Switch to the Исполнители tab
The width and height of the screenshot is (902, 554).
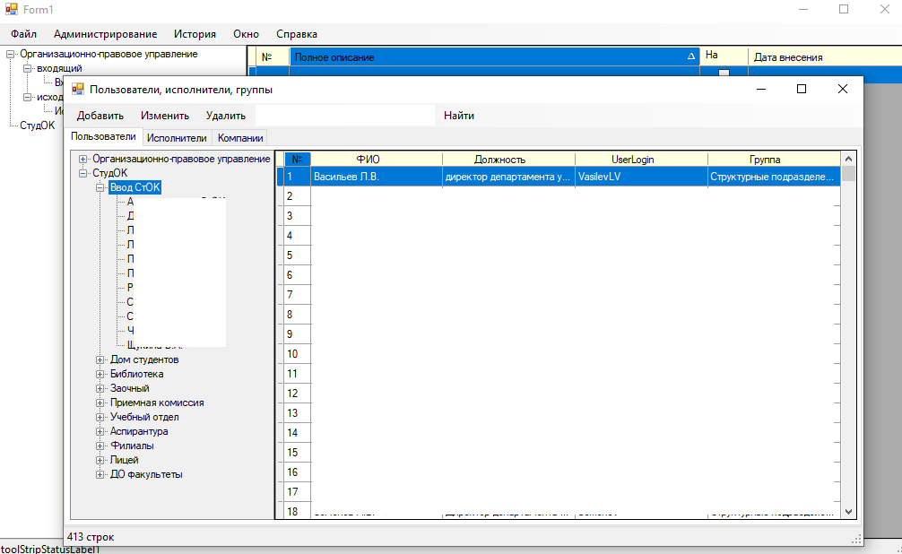(177, 138)
